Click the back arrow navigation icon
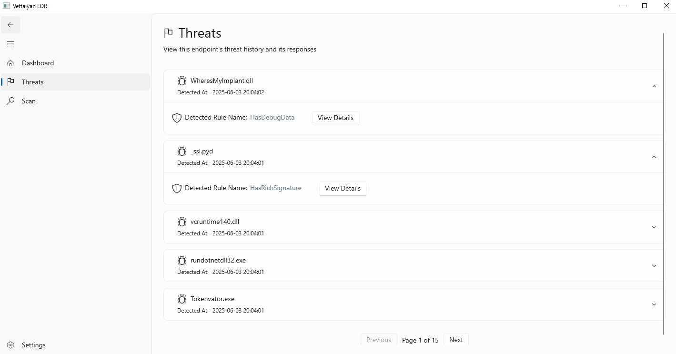Screen dimensions: 676x354 pyautogui.click(x=10, y=24)
